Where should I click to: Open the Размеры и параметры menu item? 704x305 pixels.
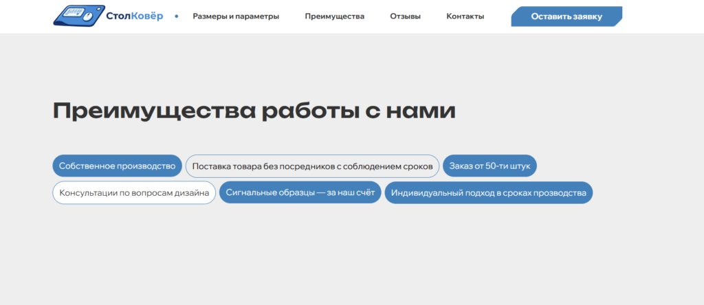coord(236,16)
